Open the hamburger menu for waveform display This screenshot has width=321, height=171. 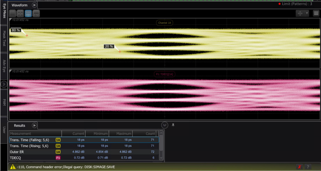coord(316,13)
